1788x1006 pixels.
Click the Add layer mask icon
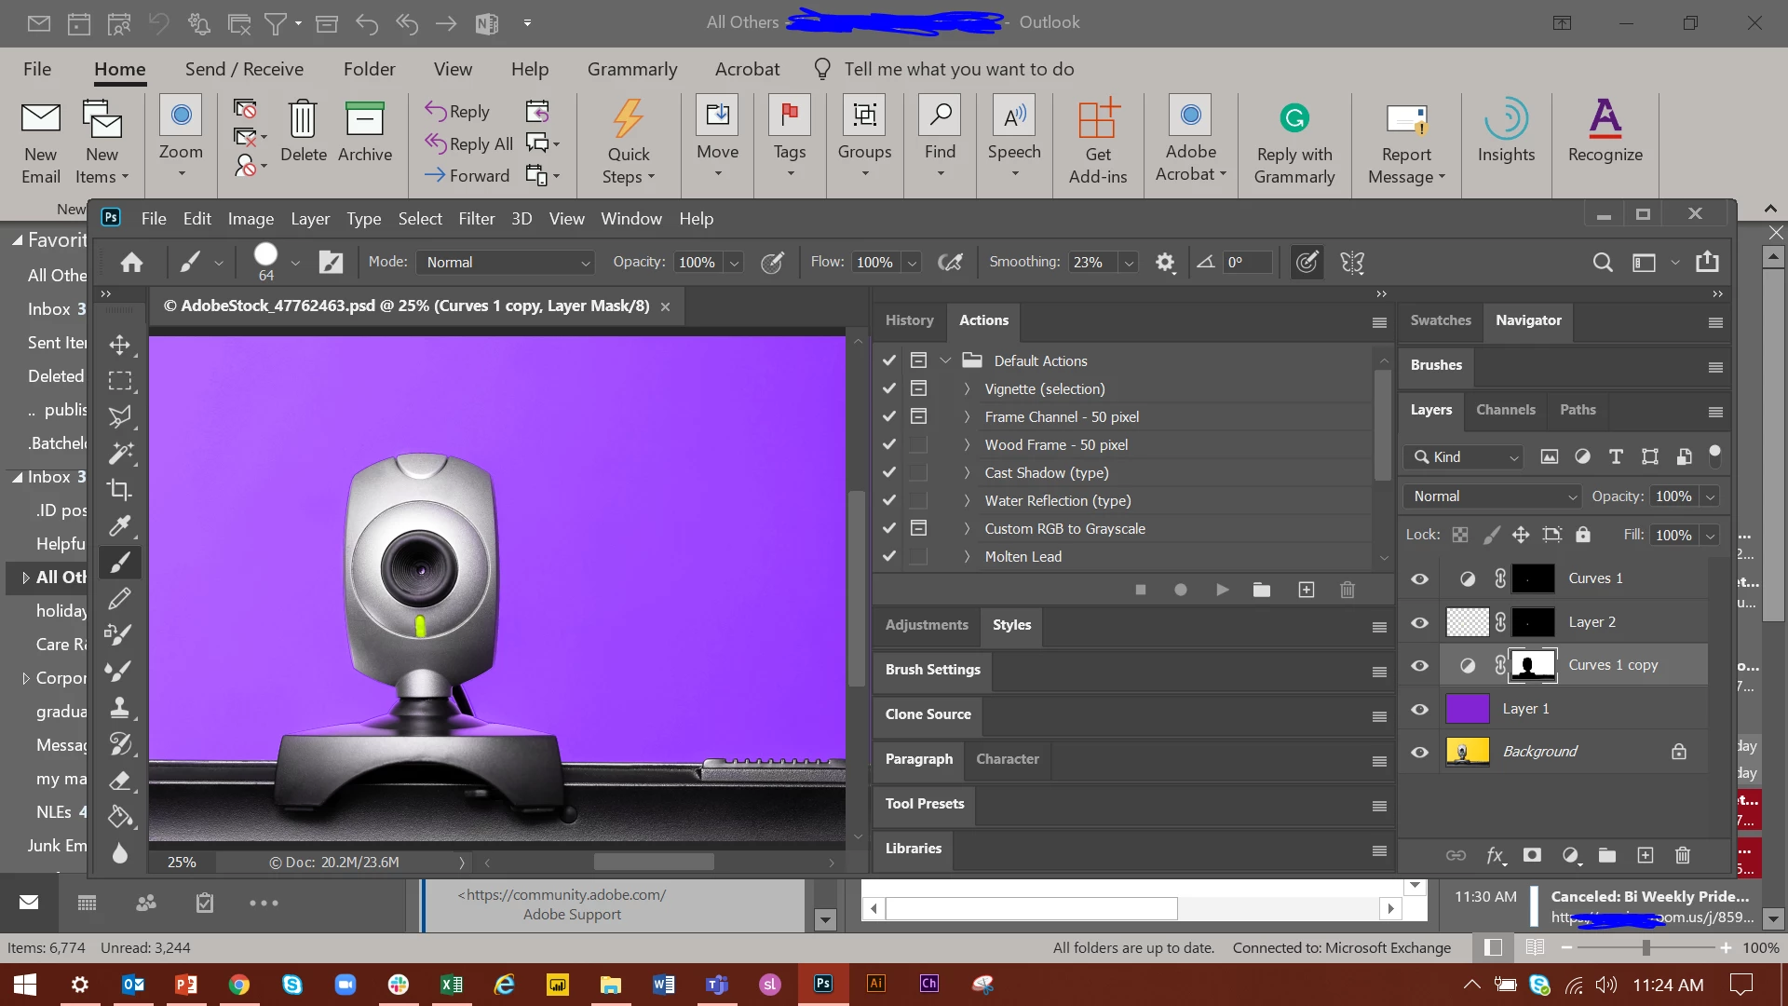click(x=1532, y=855)
